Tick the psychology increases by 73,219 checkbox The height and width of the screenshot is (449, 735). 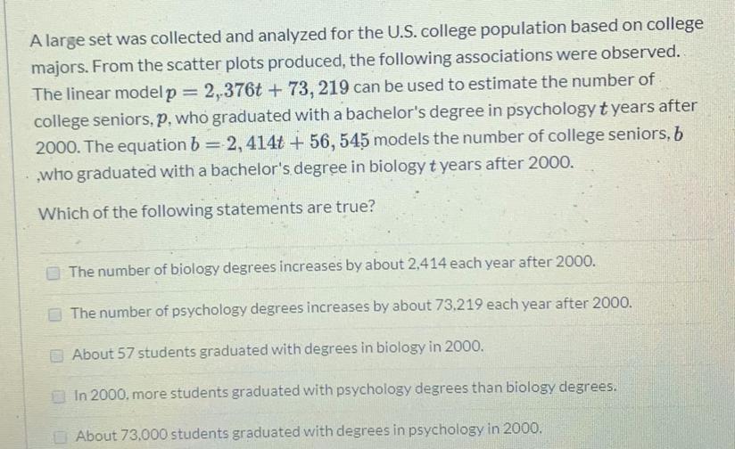55,314
